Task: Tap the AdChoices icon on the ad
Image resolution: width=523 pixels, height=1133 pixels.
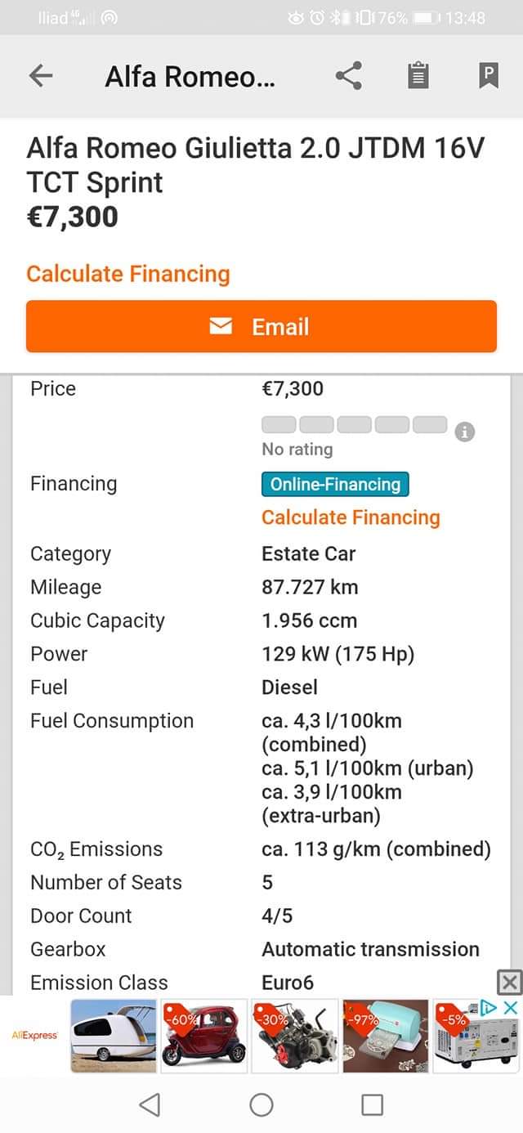Action: [489, 1008]
